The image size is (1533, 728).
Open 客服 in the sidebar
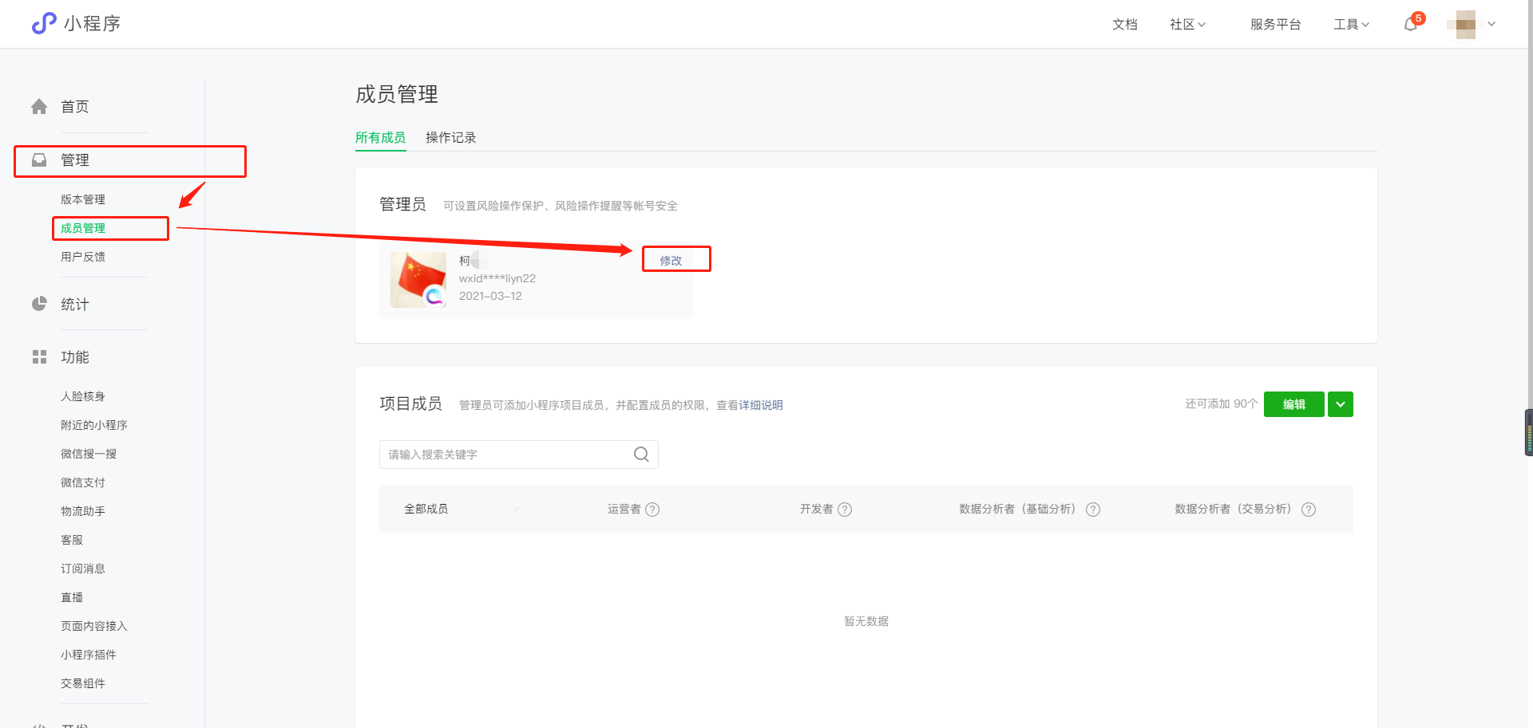coord(72,540)
